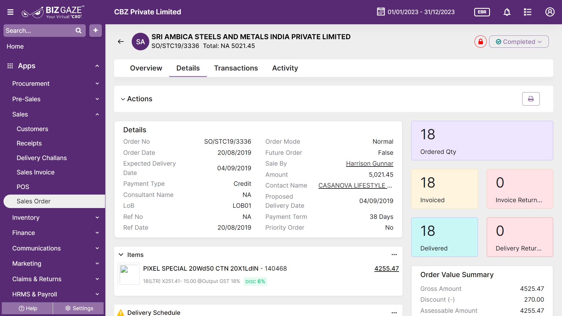Click CBZ Private Limited company name
Viewport: 562px width, 316px height.
pos(148,12)
